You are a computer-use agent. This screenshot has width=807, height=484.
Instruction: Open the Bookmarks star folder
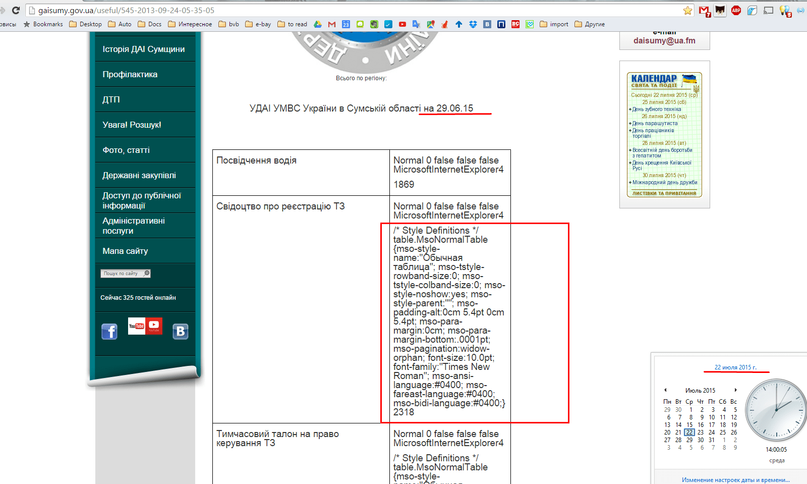point(43,24)
